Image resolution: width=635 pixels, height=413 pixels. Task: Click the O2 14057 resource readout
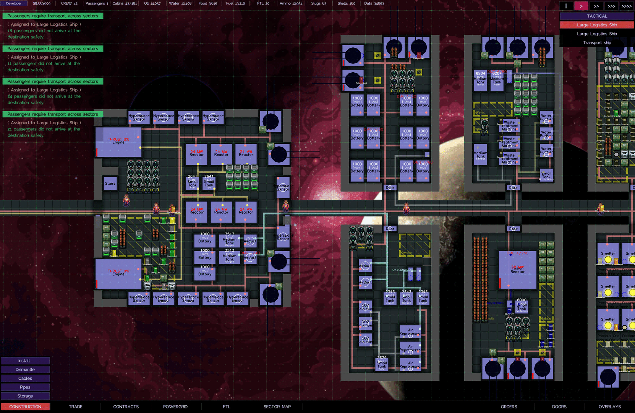[152, 3]
